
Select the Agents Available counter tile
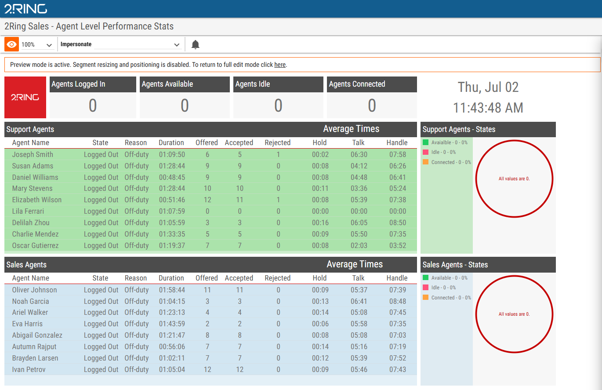click(185, 97)
